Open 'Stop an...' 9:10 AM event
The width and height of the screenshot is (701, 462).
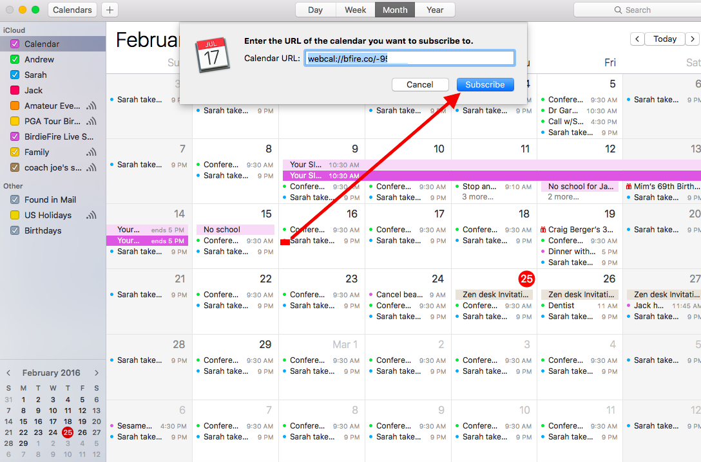coord(494,187)
